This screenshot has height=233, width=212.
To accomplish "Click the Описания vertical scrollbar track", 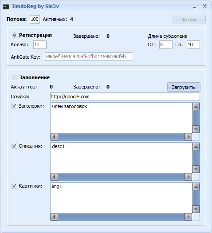I will pos(196,158).
